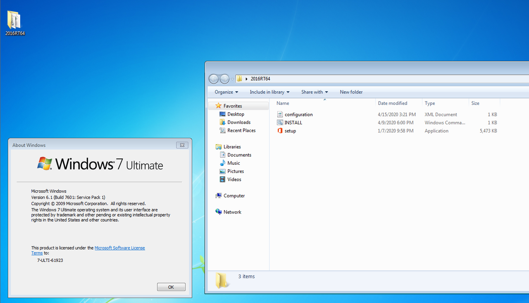This screenshot has height=303, width=529.
Task: Select the configuration XML file icon
Action: point(280,114)
